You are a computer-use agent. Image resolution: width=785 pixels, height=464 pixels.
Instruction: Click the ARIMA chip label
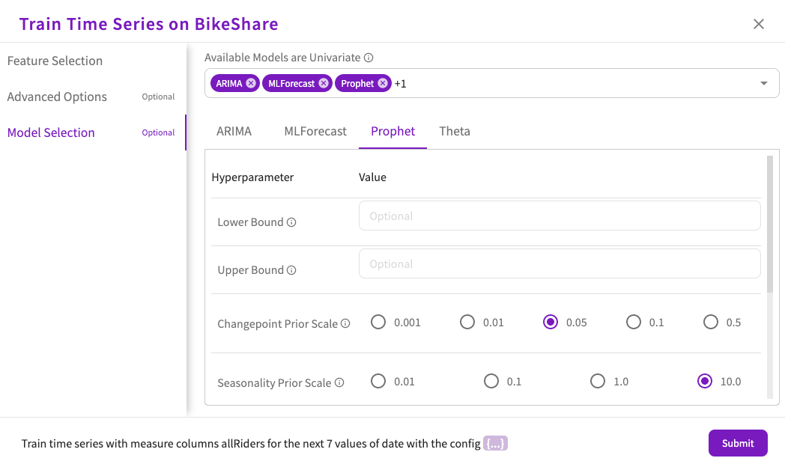(229, 84)
